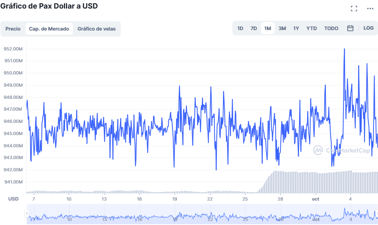This screenshot has width=378, height=225.
Task: Click the CoinMarketCap watermark logo
Action: click(342, 151)
